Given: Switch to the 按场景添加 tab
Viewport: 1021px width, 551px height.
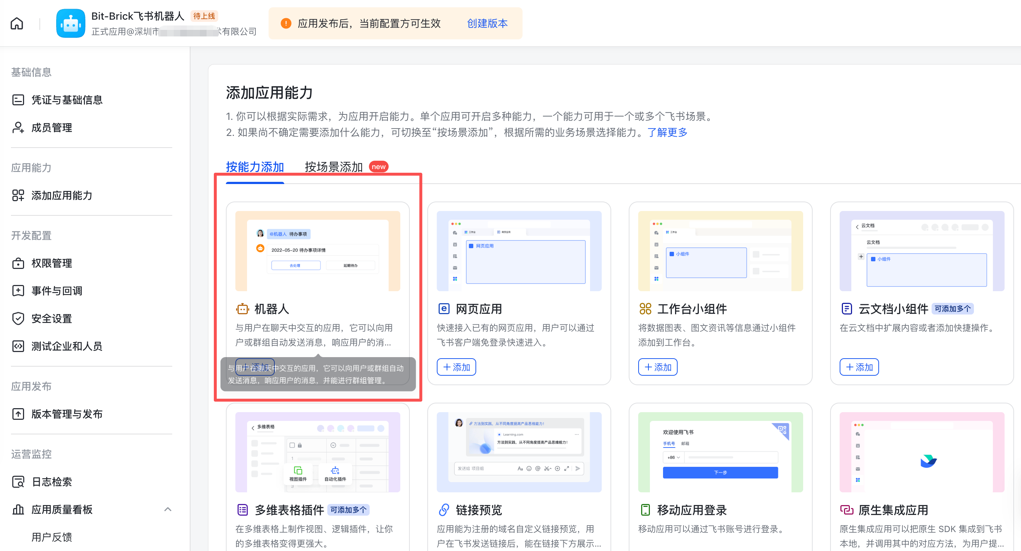Looking at the screenshot, I should click(333, 167).
